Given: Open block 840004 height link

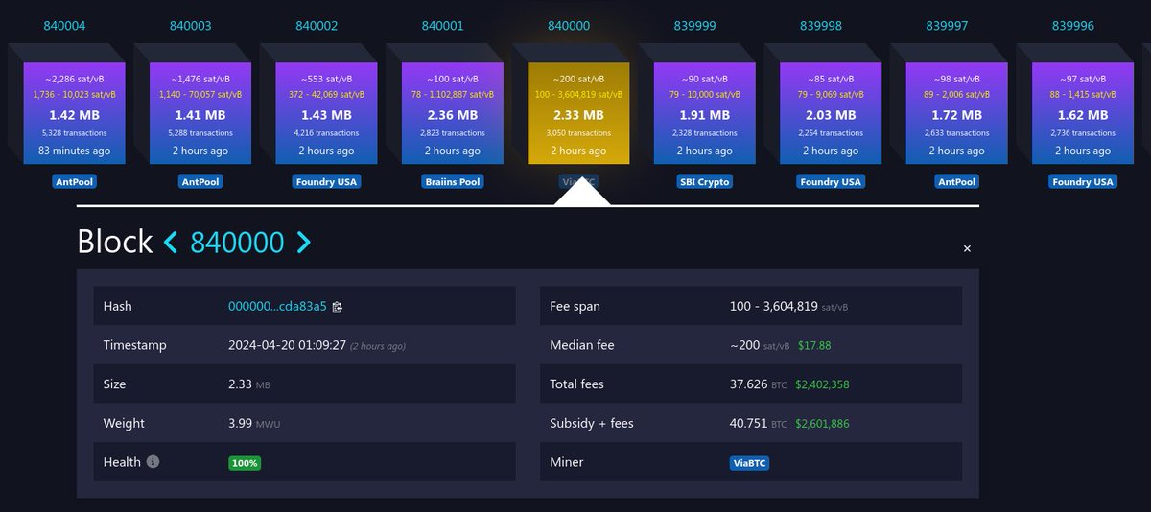Looking at the screenshot, I should tap(65, 26).
